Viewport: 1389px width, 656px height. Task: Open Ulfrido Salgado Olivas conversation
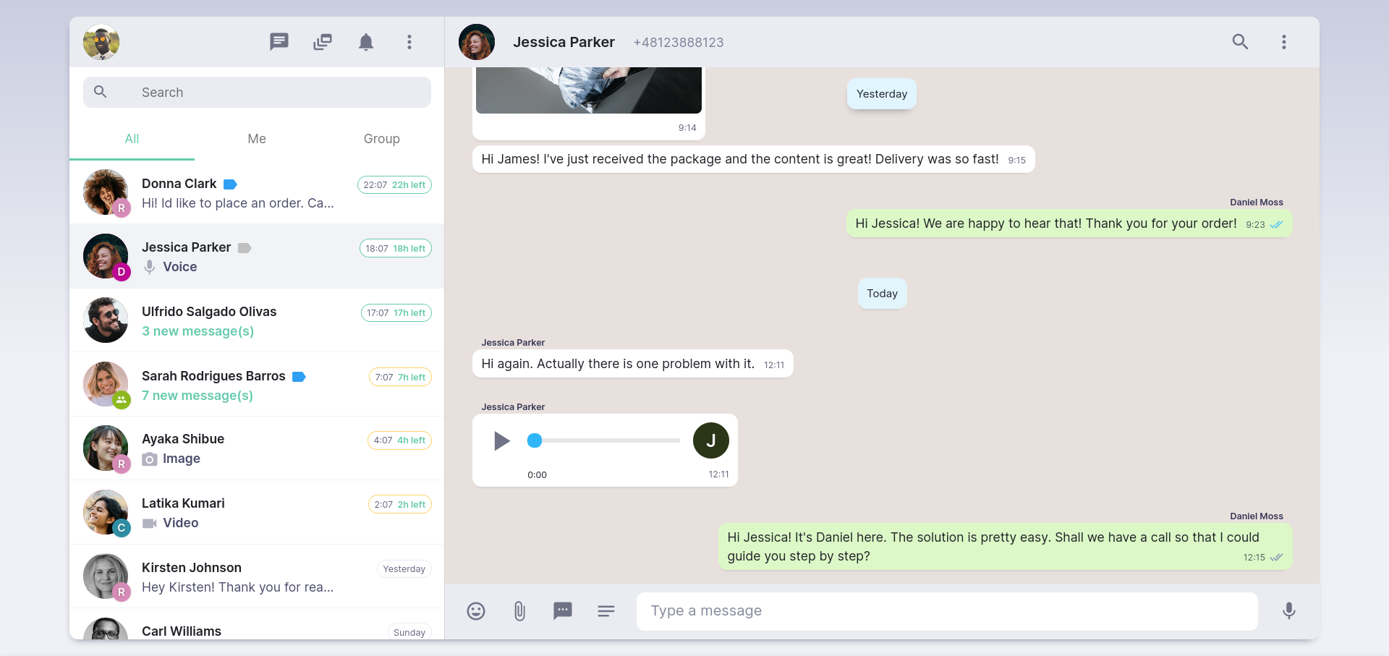pyautogui.click(x=257, y=320)
